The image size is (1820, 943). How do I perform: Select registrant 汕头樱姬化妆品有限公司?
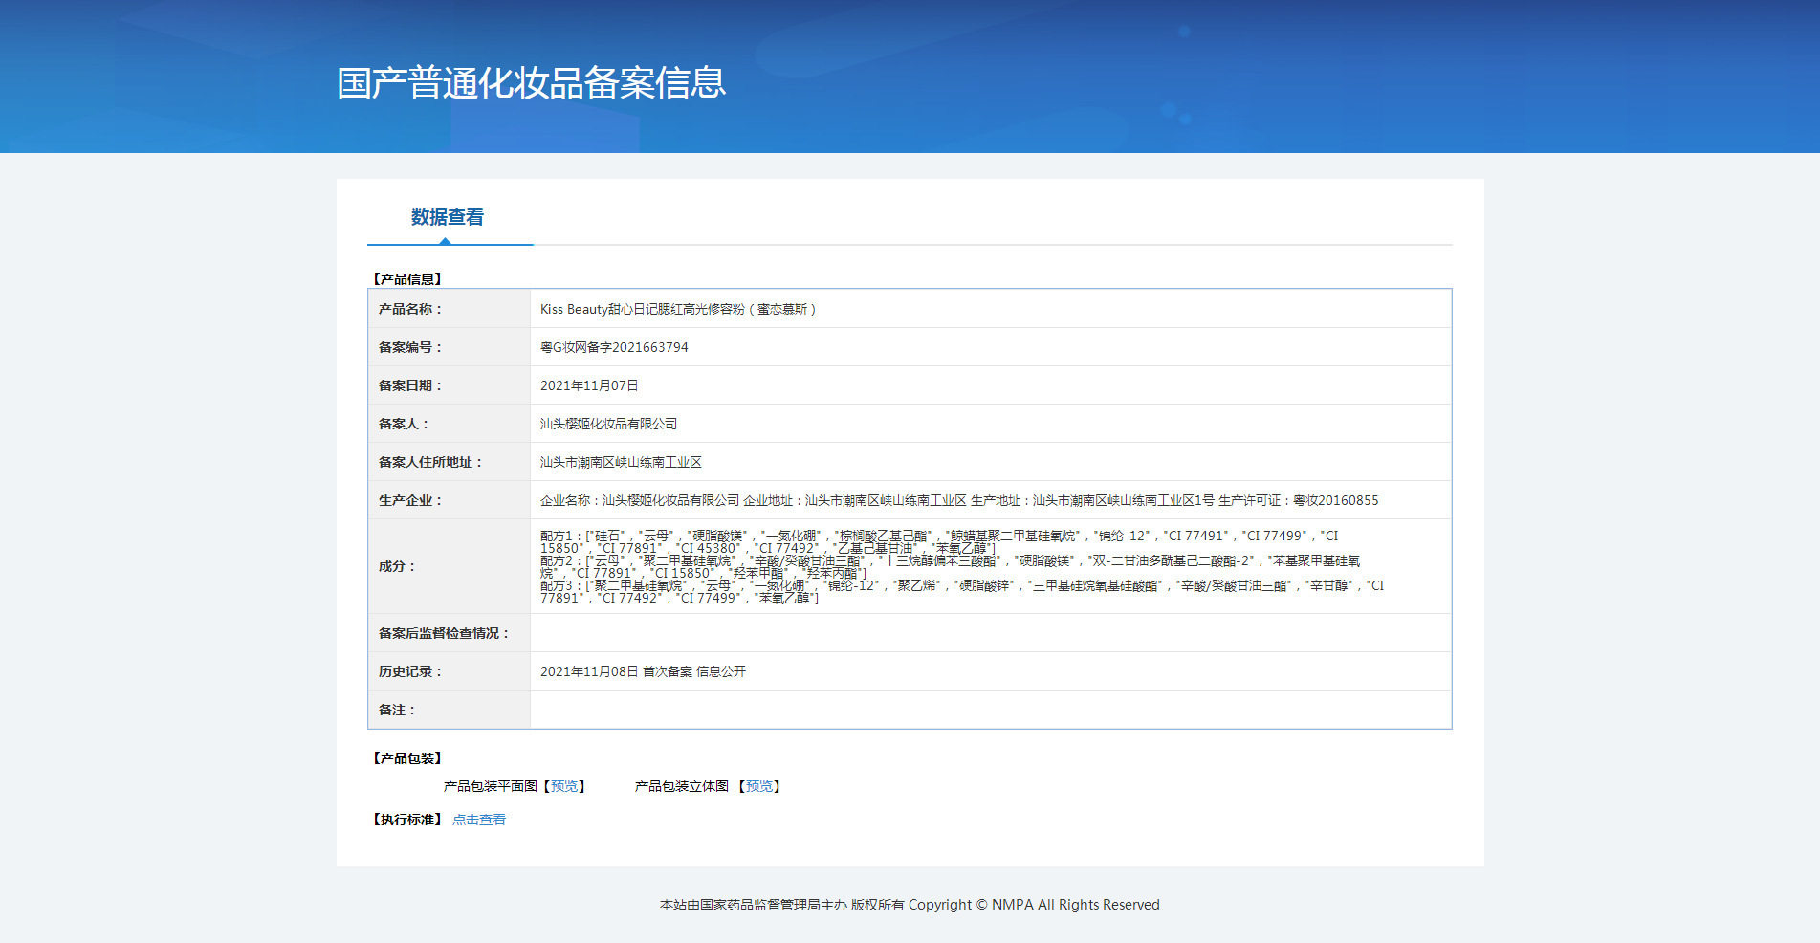click(x=609, y=424)
